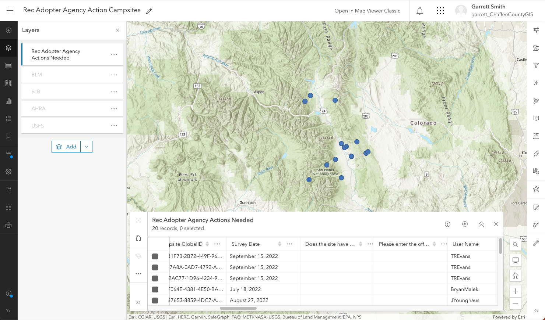Click the pencil icon to edit map title
545x320 pixels.
(149, 11)
